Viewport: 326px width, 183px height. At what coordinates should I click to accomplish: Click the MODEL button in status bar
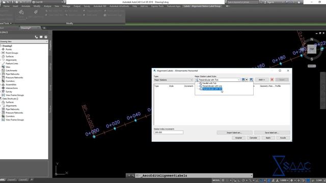pos(216,180)
